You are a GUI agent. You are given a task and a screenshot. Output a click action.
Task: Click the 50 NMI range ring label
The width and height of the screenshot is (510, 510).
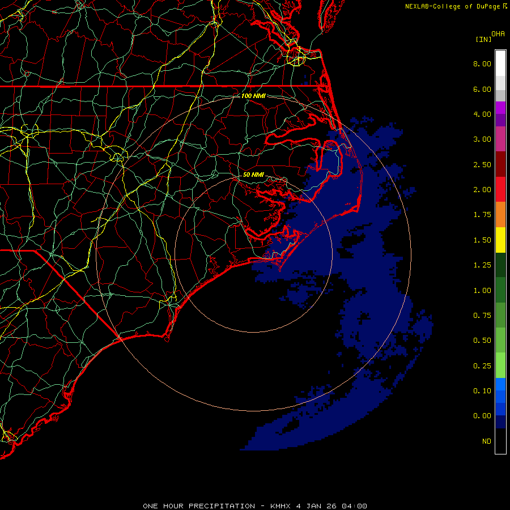[253, 175]
